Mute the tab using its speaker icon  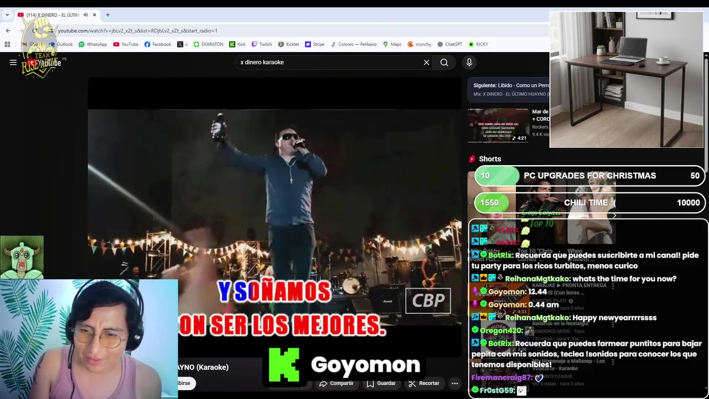tap(85, 15)
